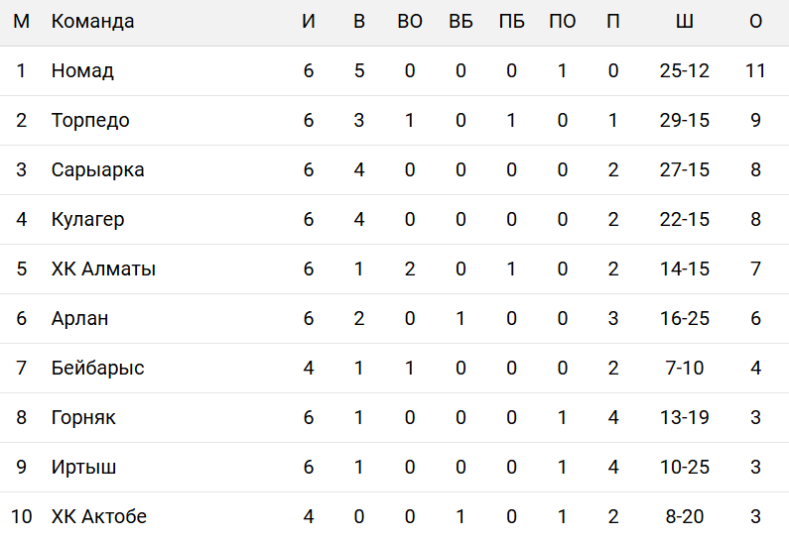The image size is (789, 540).
Task: Open the ХК Алматы team link
Action: [x=103, y=270]
